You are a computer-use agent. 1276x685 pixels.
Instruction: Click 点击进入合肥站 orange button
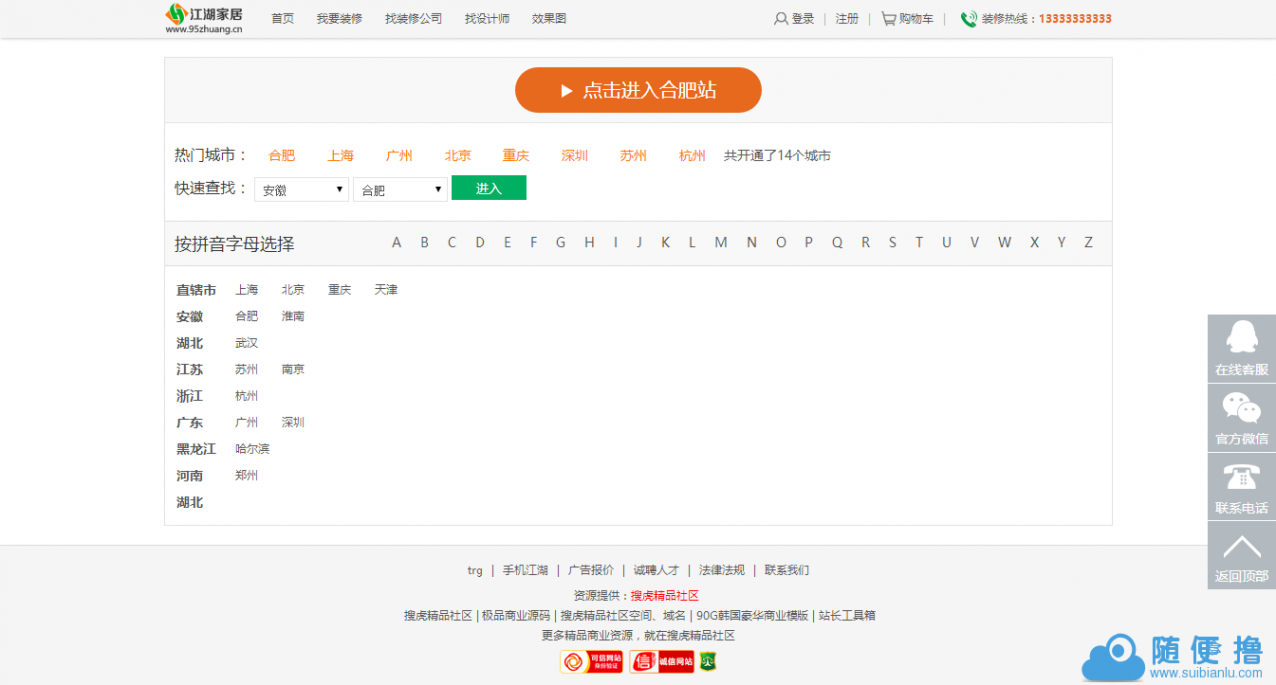click(638, 90)
